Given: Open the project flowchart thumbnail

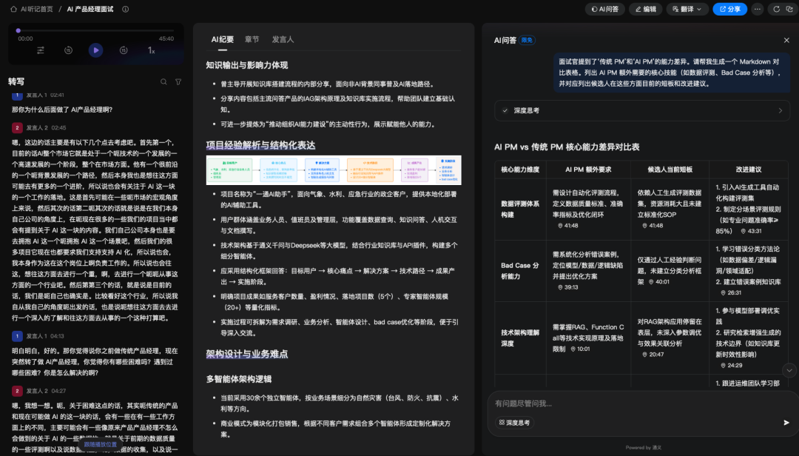Looking at the screenshot, I should [334, 170].
